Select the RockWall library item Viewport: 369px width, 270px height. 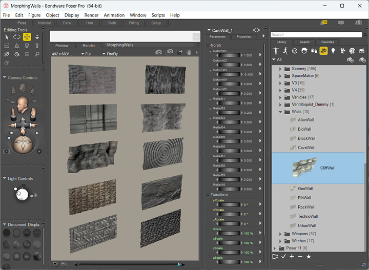coord(306,207)
